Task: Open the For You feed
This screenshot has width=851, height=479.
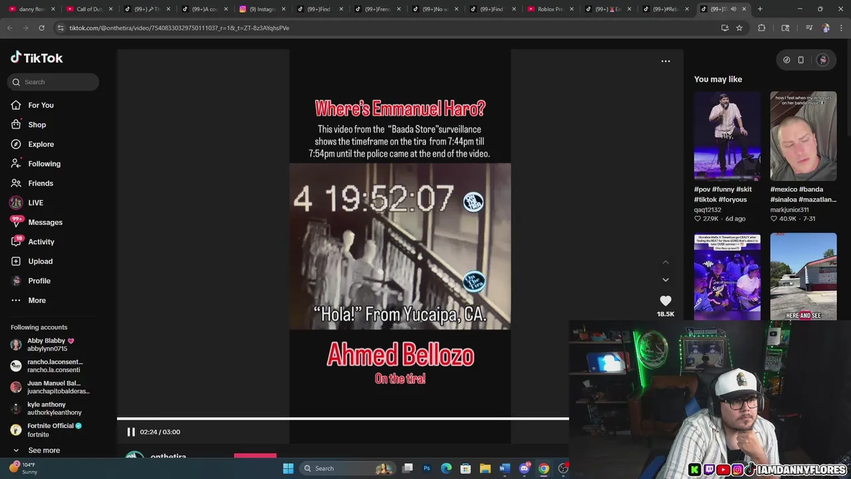Action: click(41, 105)
